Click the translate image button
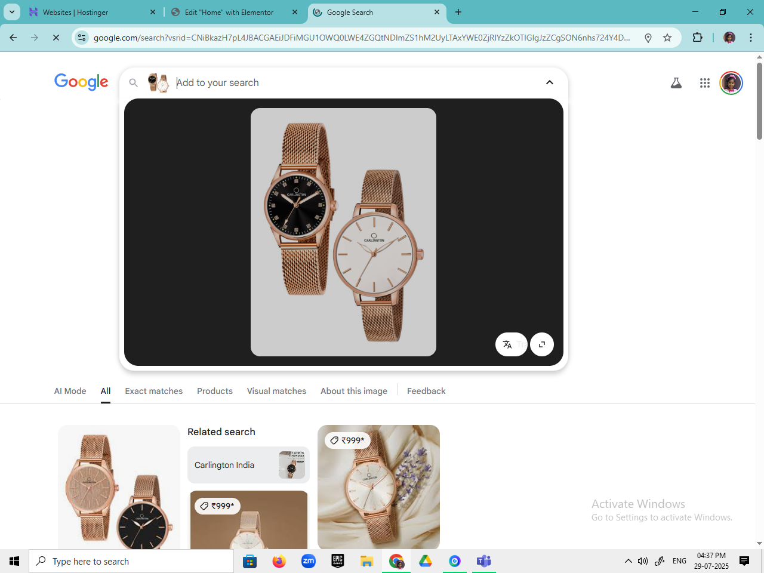Viewport: 764px width, 573px height. coord(508,344)
